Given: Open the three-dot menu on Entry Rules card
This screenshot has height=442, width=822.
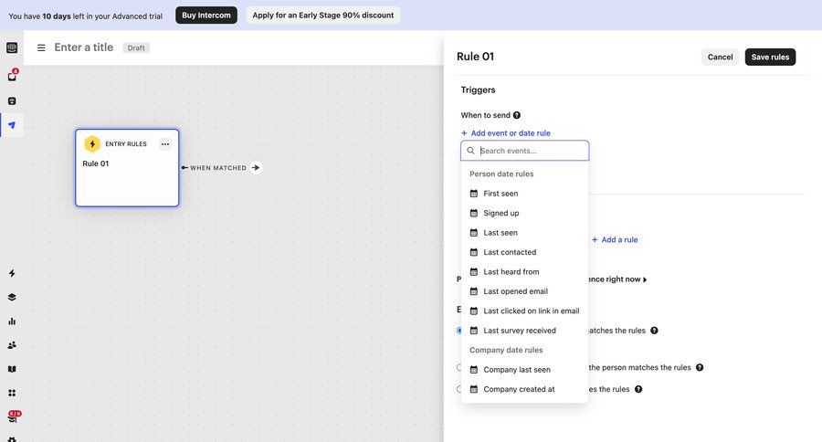Looking at the screenshot, I should pyautogui.click(x=165, y=143).
